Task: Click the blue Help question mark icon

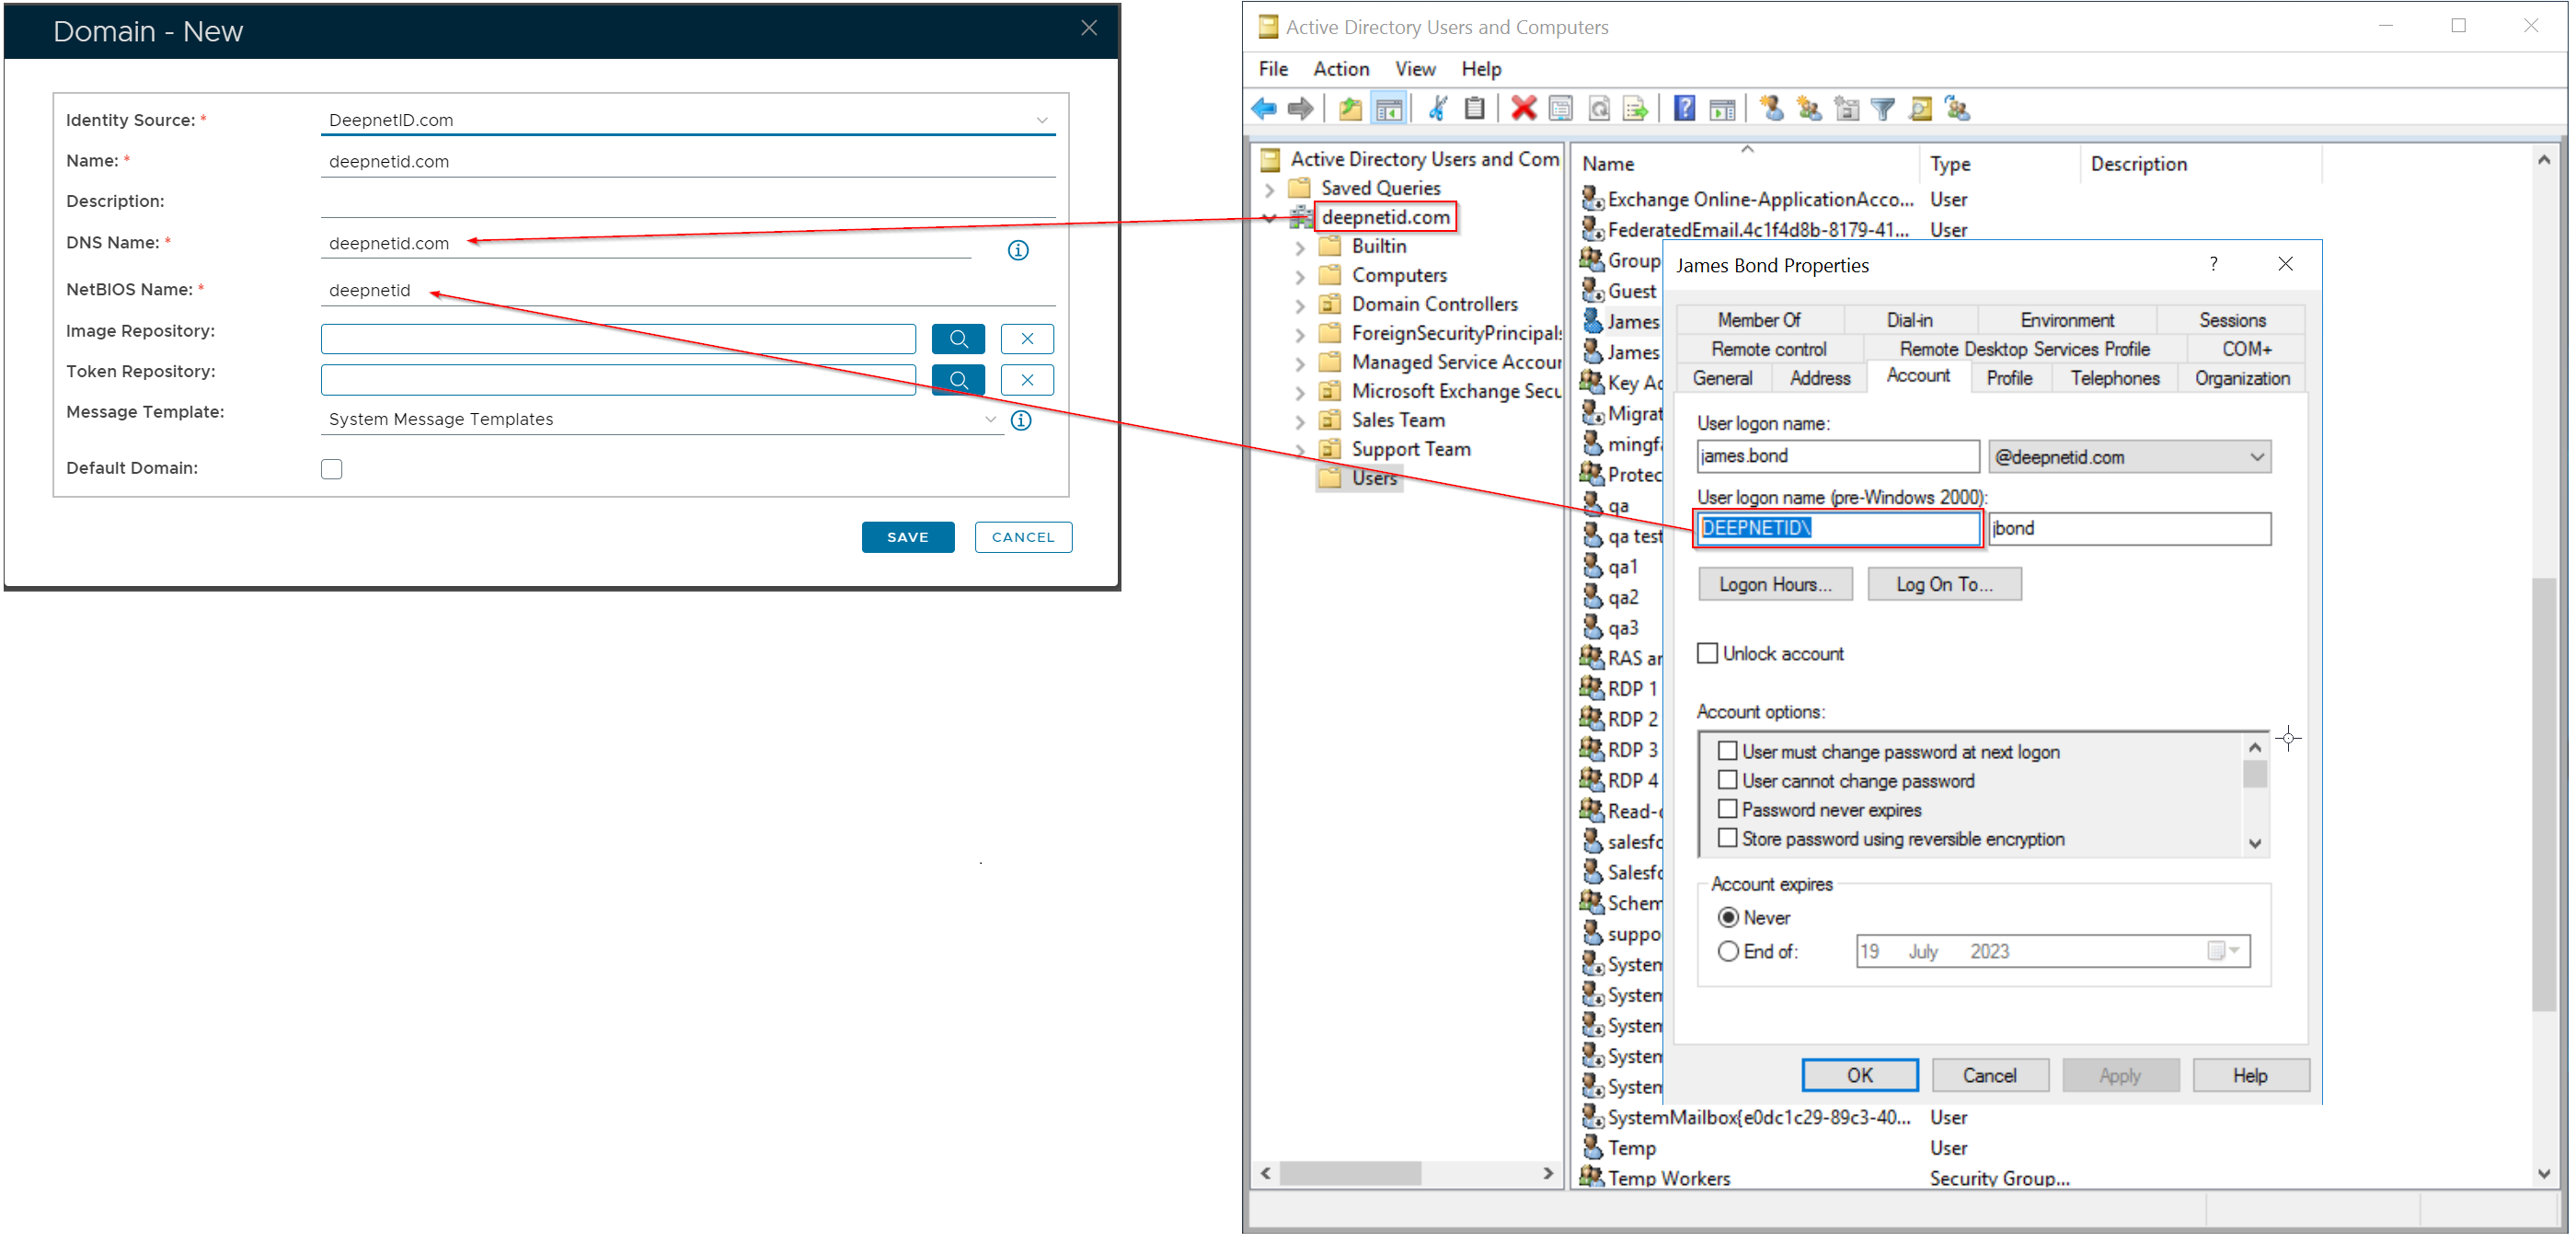Action: 1684,109
